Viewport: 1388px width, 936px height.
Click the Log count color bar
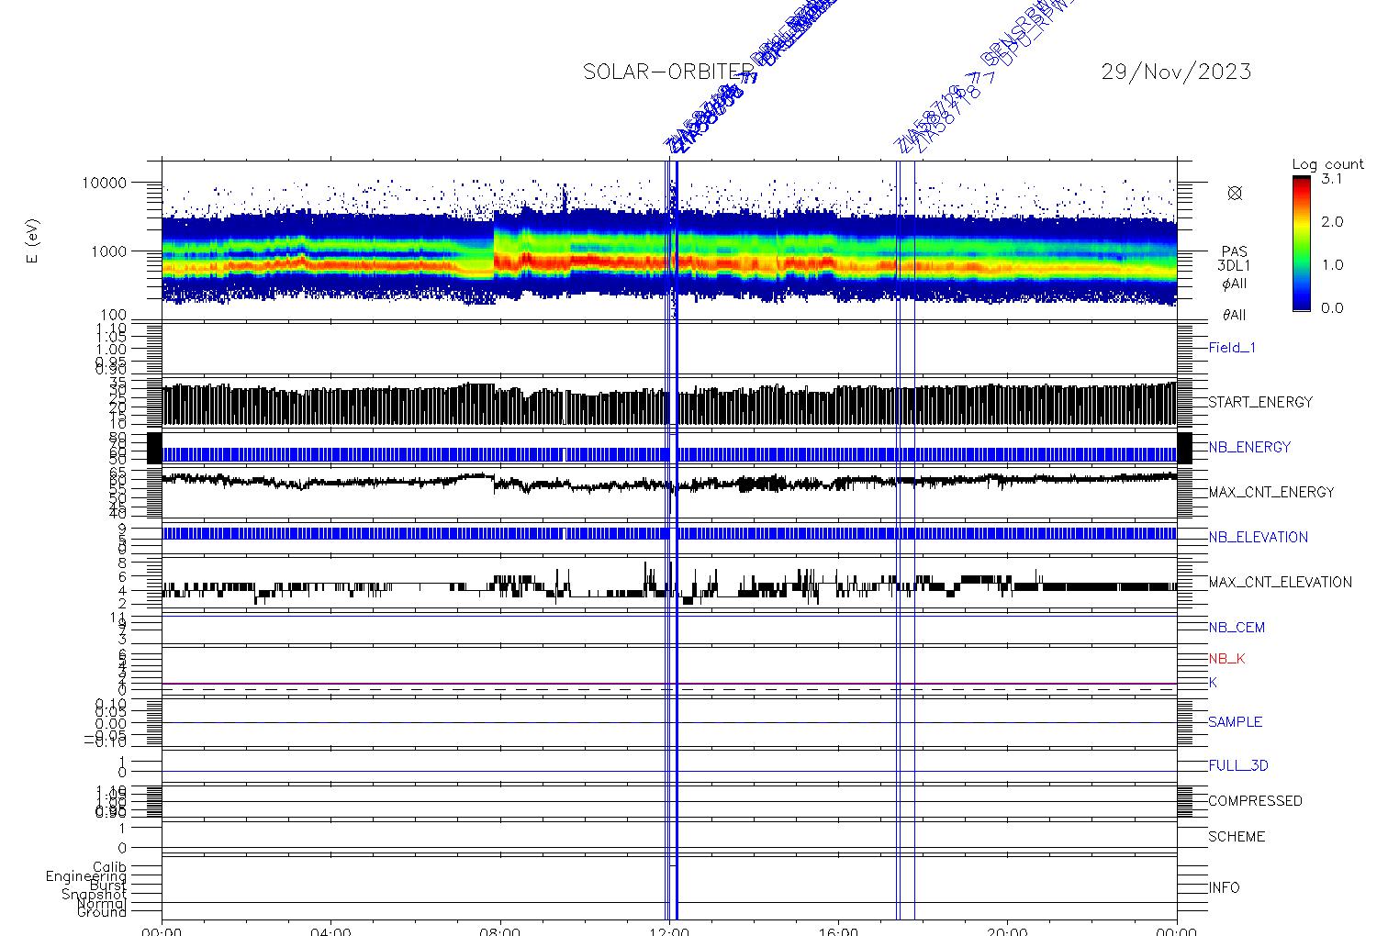pyautogui.click(x=1302, y=243)
